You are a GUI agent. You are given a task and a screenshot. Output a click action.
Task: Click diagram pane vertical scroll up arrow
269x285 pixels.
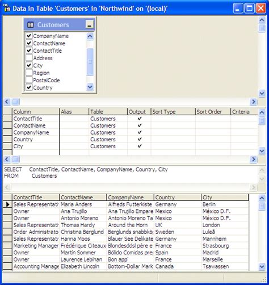(x=262, y=20)
